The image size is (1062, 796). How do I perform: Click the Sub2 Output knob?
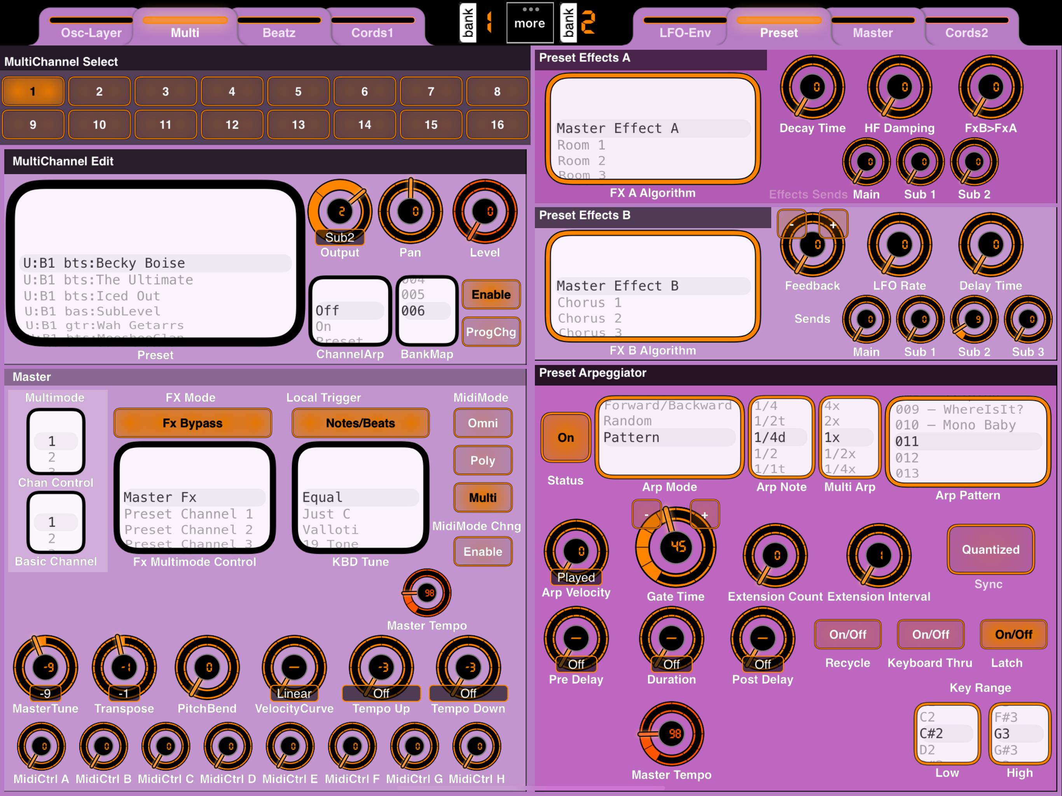pyautogui.click(x=340, y=211)
